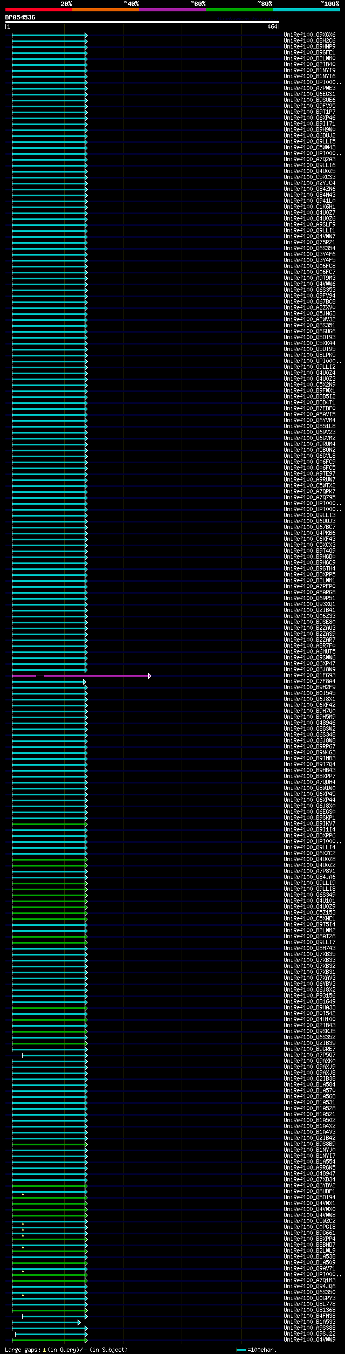The image size is (345, 1354).
Task: Select the UniRef100_Q6GUG6 label
Action: coord(309,332)
